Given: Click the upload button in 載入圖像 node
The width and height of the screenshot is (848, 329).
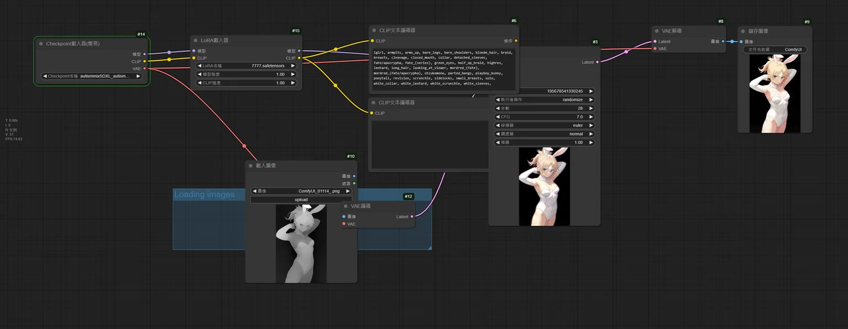Looking at the screenshot, I should 301,200.
